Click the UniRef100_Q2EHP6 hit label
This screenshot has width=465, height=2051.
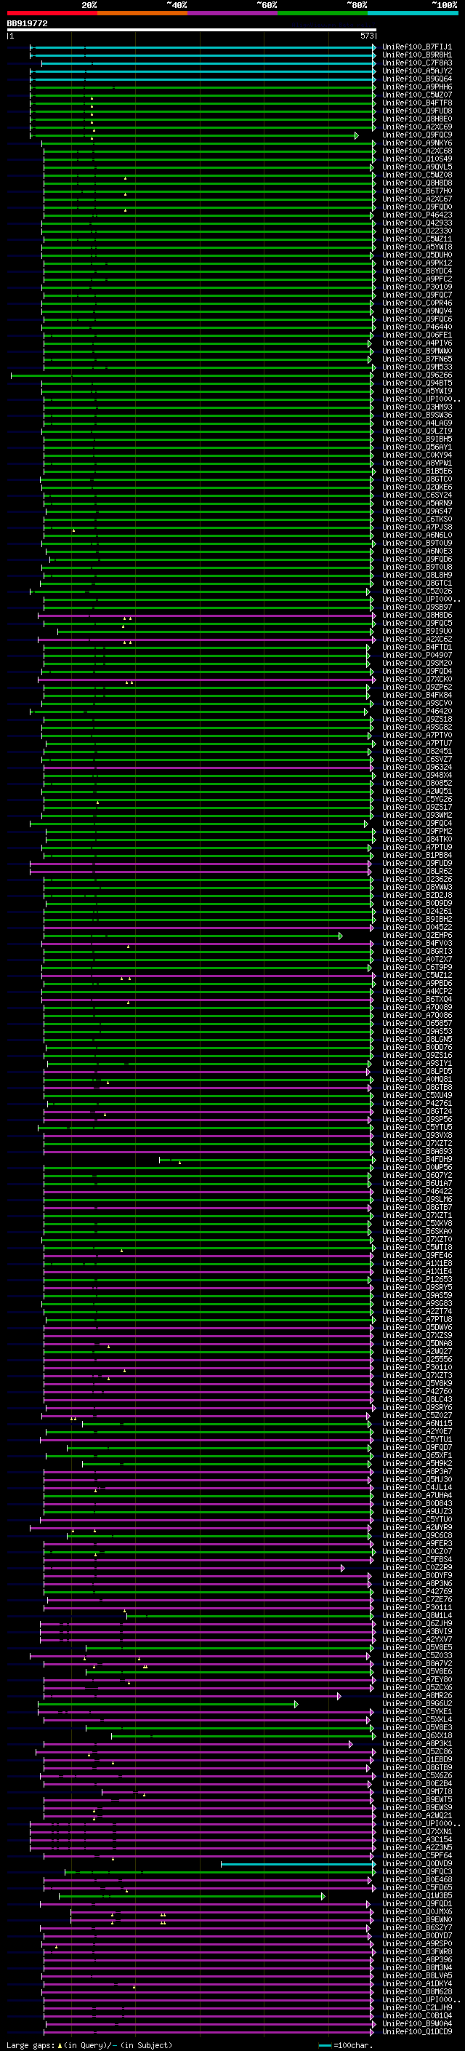point(417,936)
